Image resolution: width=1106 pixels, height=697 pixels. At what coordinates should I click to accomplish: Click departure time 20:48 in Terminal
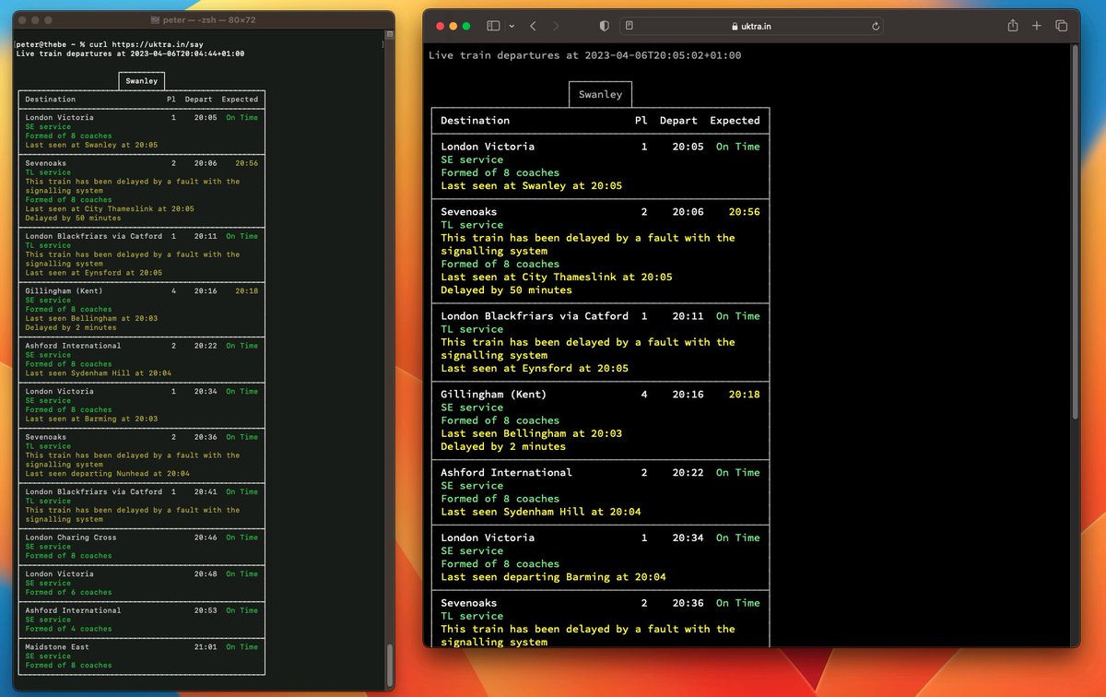click(x=206, y=574)
